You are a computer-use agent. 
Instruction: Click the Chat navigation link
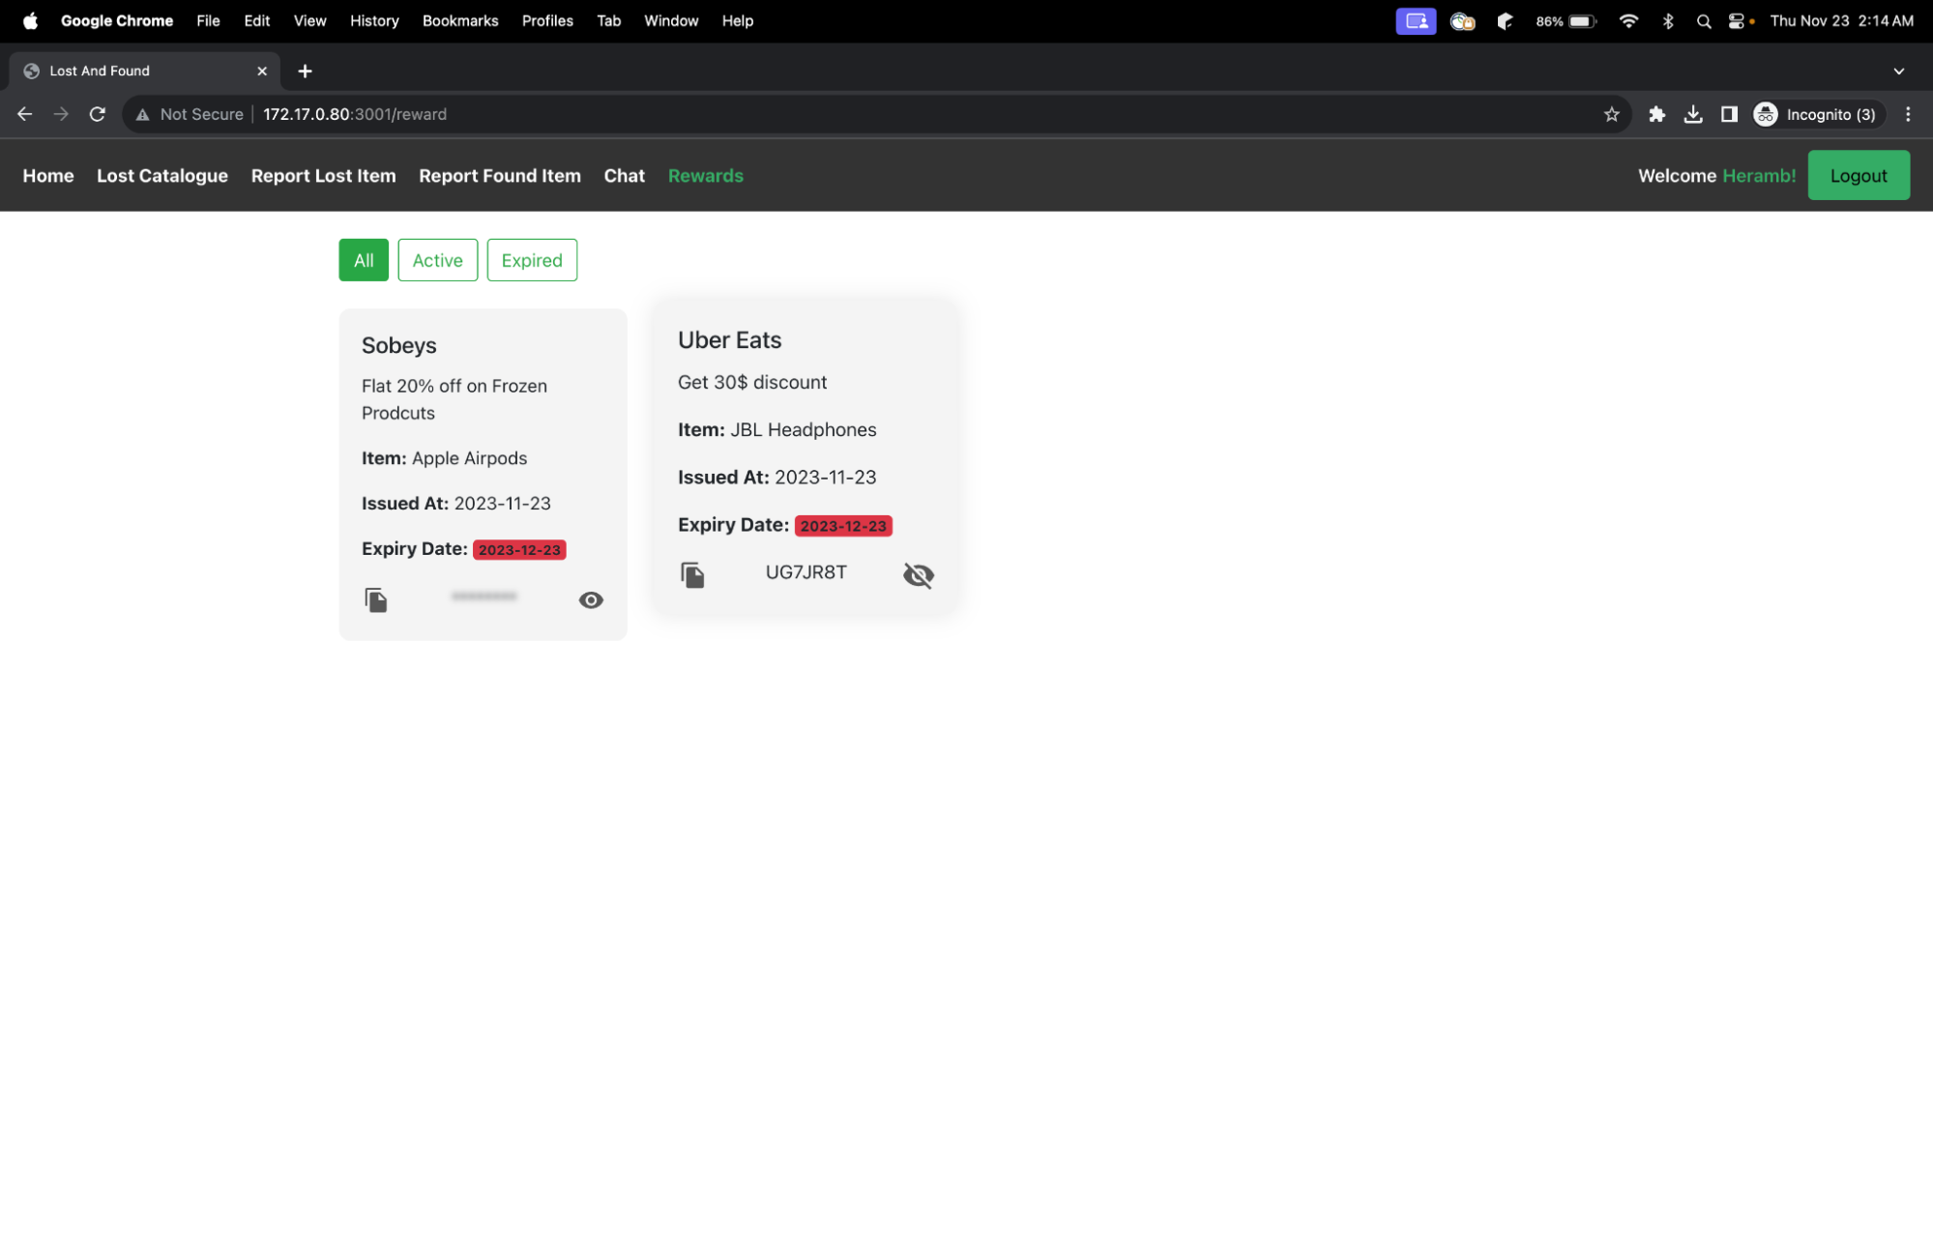[x=624, y=175]
